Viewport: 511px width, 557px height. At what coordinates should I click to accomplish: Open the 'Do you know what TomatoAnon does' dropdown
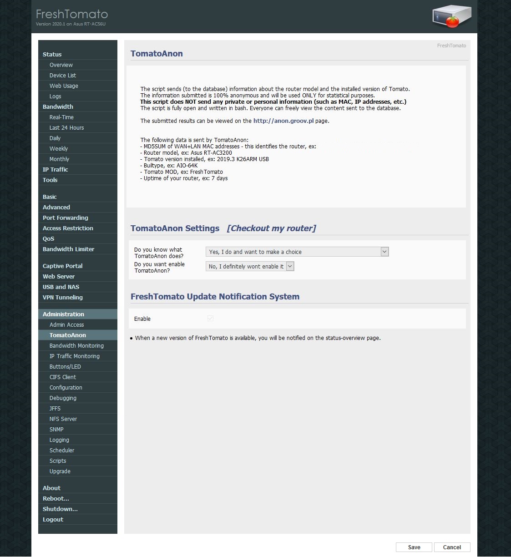tap(297, 252)
